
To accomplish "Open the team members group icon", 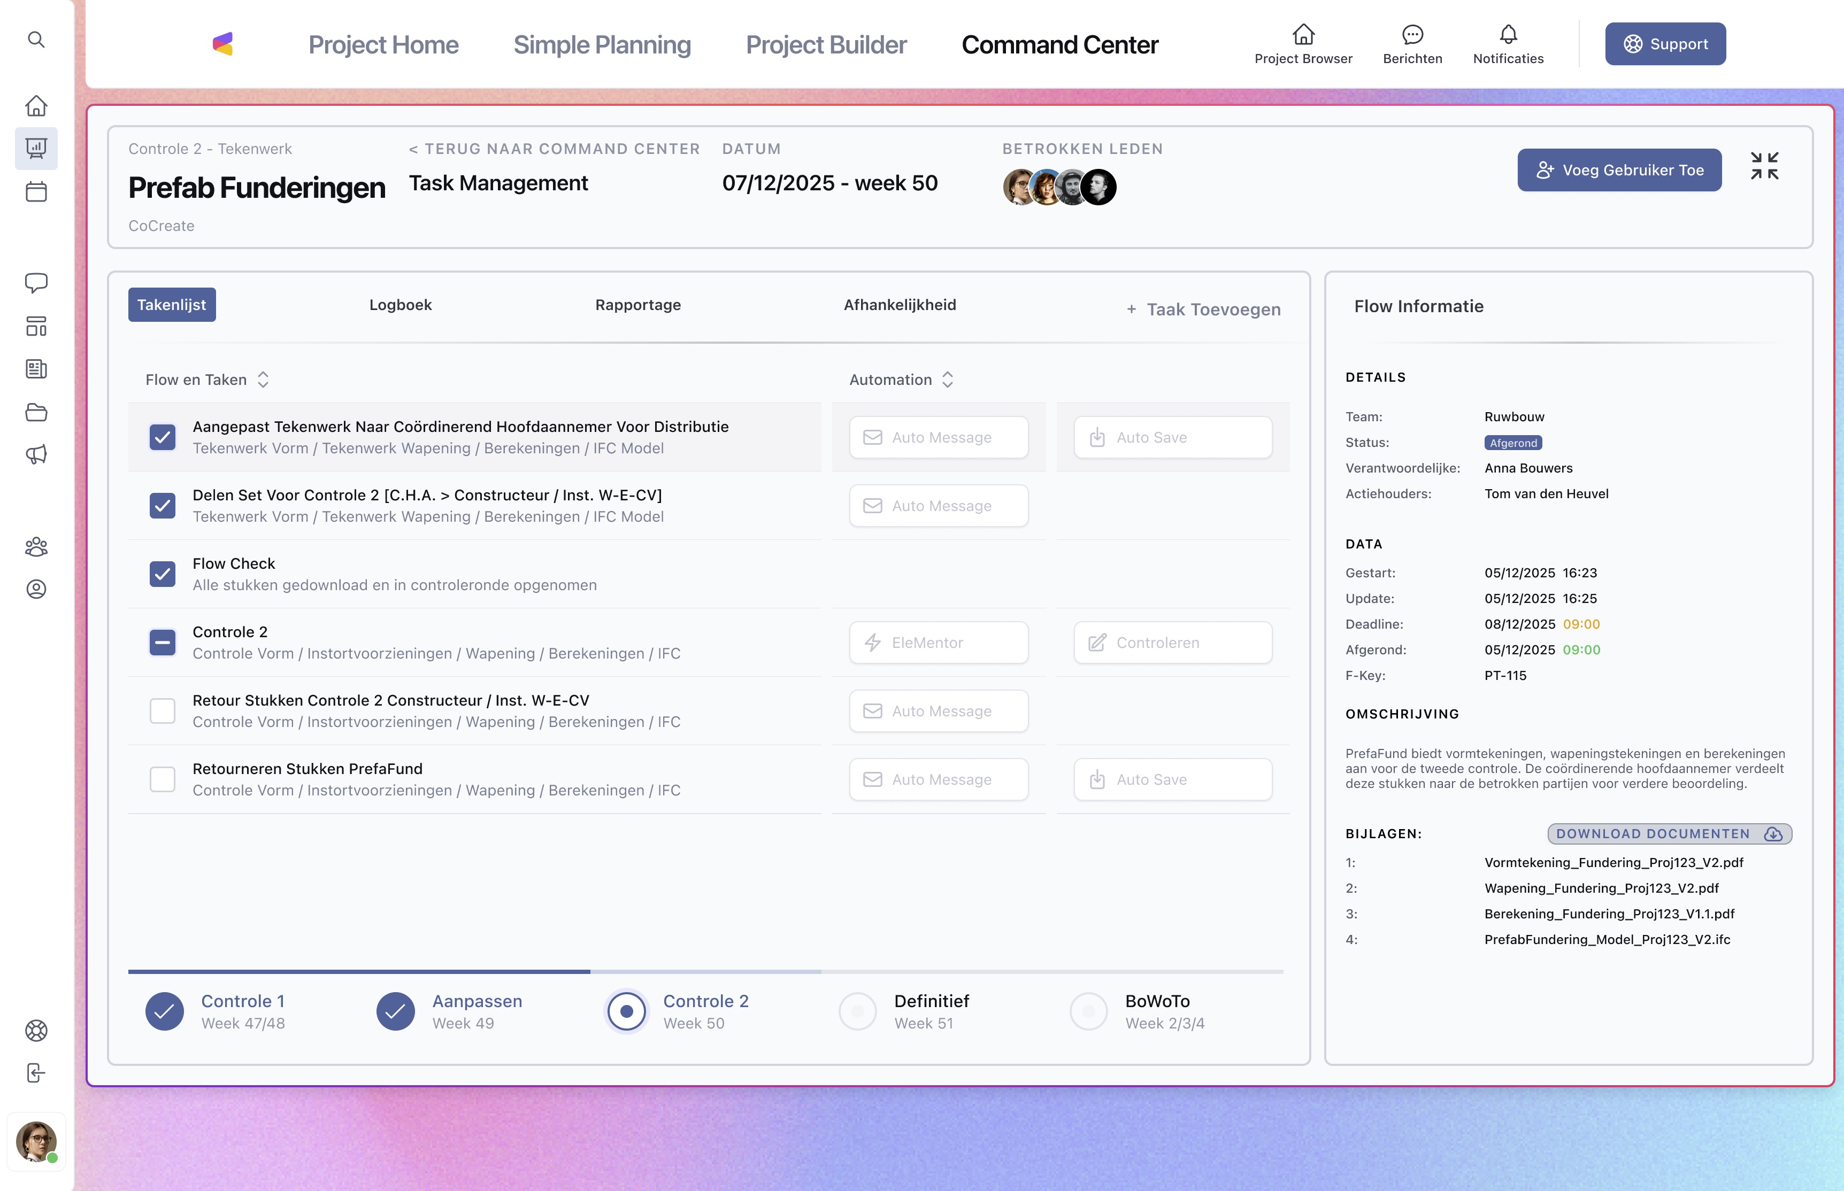I will coord(36,547).
